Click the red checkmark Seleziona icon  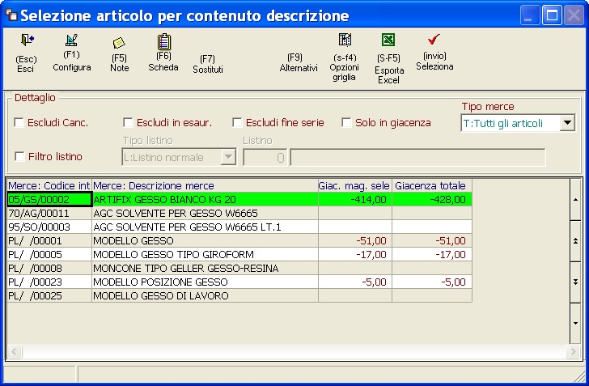coord(434,39)
